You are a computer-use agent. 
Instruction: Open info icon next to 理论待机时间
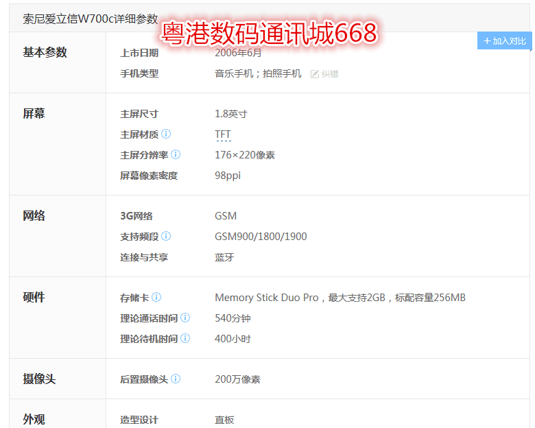[x=185, y=338]
